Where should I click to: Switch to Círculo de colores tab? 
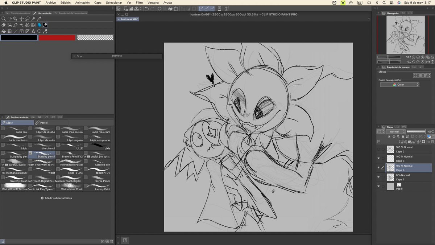pyautogui.click(x=18, y=13)
